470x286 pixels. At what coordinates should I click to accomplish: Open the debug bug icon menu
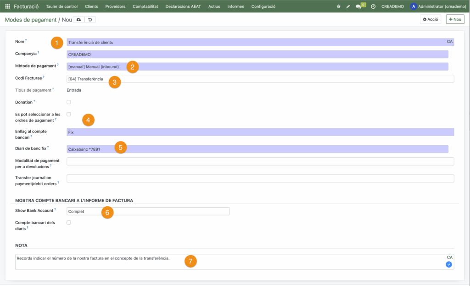339,6
